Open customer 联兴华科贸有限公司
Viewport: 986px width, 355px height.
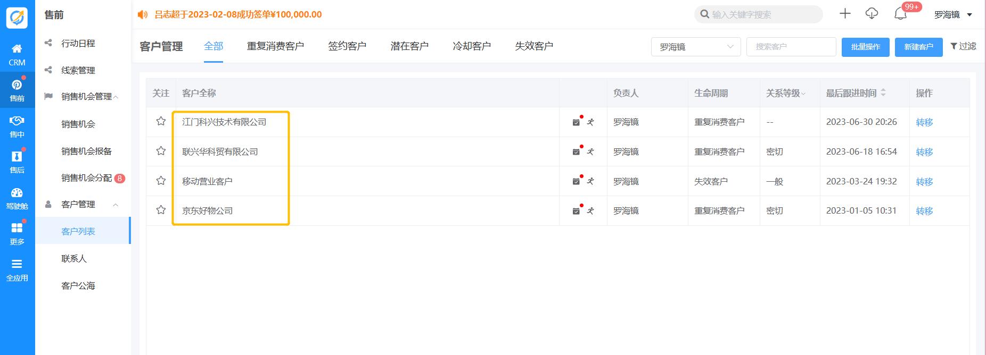(x=220, y=152)
